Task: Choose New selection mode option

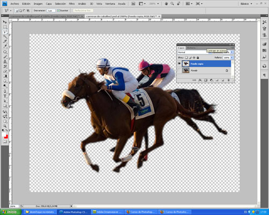Action: pos(17,11)
